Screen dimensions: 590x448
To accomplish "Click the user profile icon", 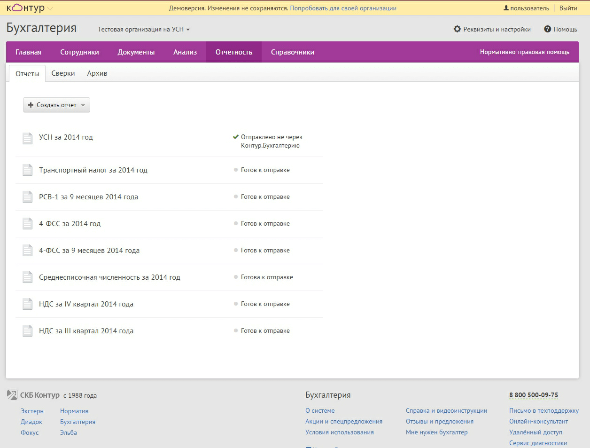I will (x=506, y=8).
